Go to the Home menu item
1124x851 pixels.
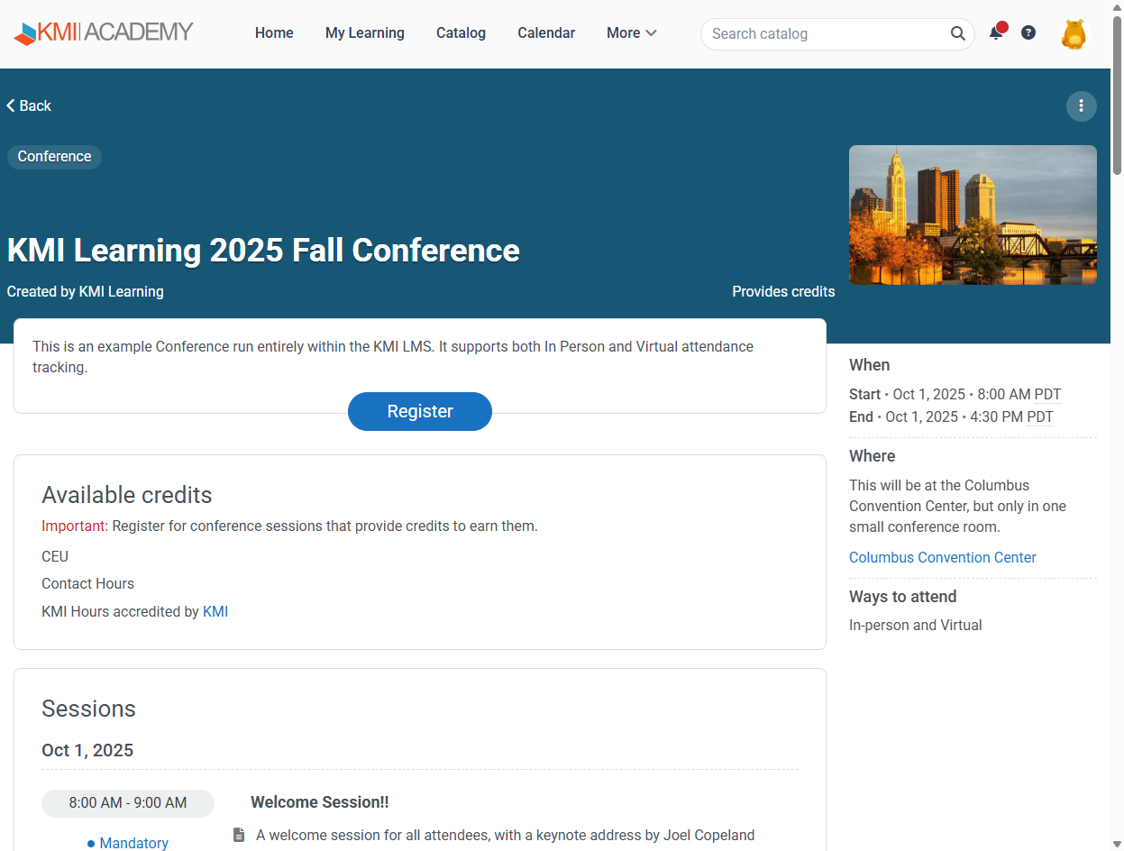tap(274, 33)
